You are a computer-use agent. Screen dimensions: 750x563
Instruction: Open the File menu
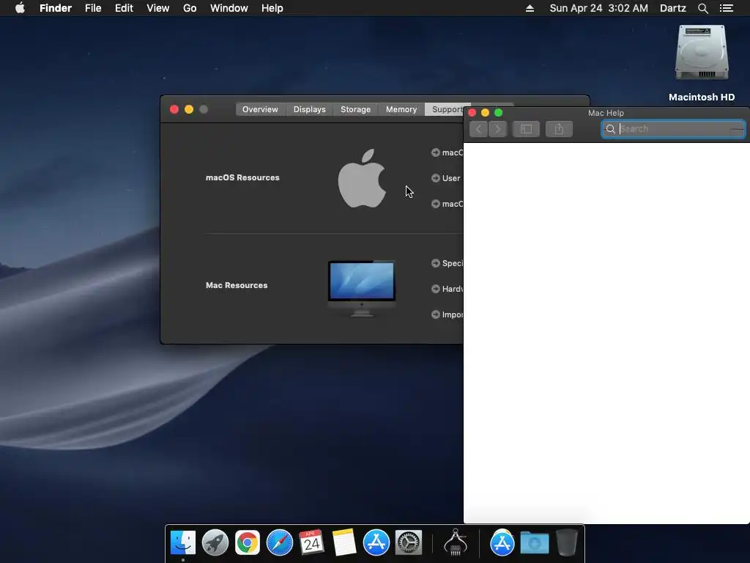point(93,8)
